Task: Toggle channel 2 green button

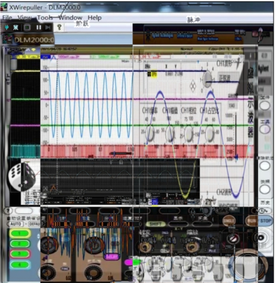Action: (20, 244)
